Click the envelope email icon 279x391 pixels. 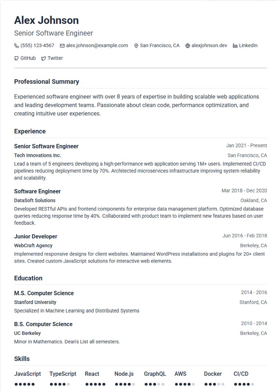pyautogui.click(x=62, y=46)
